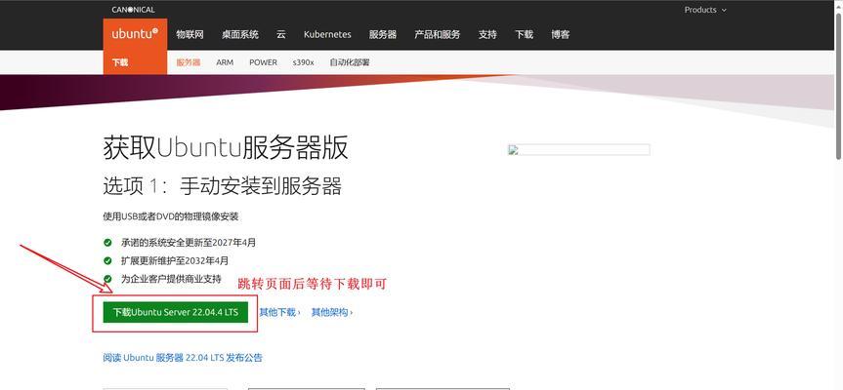Click the broken image placeholder
The width and height of the screenshot is (843, 390).
[579, 150]
